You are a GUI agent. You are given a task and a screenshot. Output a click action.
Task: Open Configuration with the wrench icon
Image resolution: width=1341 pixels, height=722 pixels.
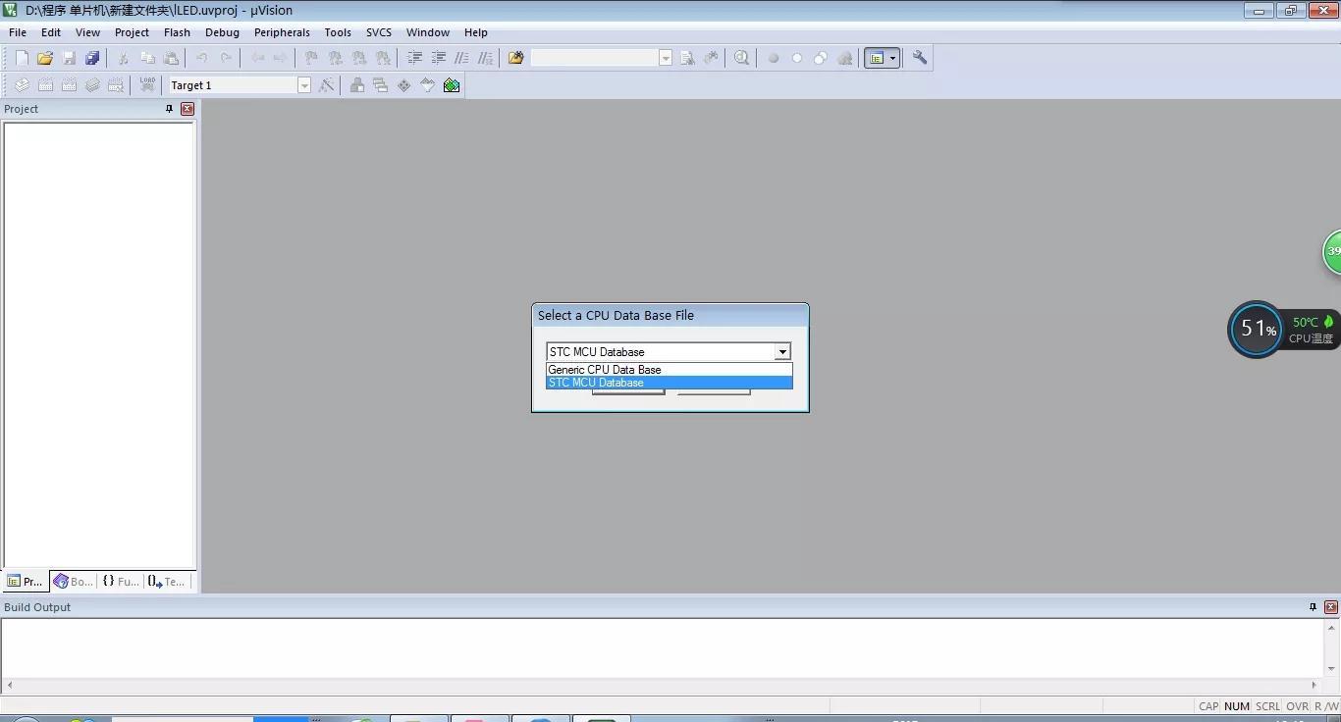click(x=920, y=58)
